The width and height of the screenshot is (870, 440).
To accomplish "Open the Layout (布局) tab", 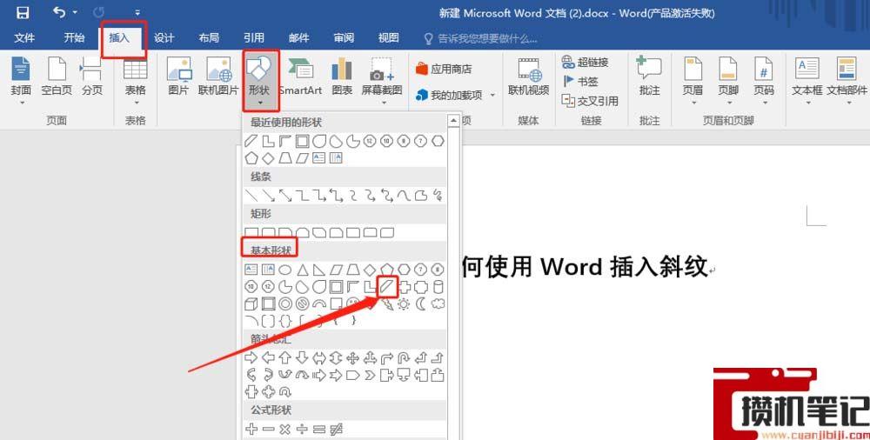I will 209,37.
